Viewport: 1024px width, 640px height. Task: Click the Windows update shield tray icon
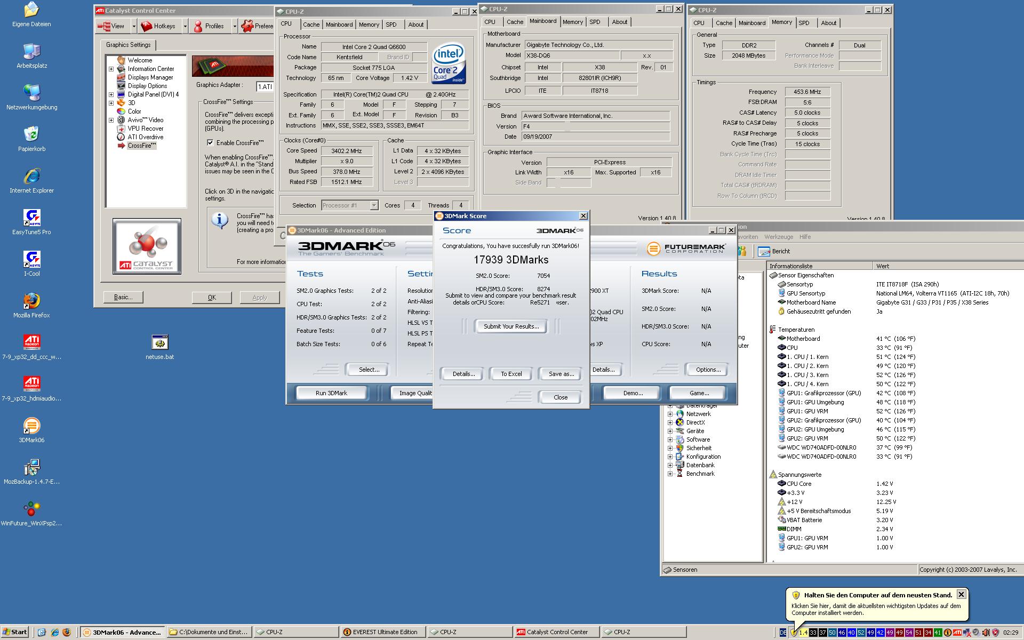coord(794,633)
